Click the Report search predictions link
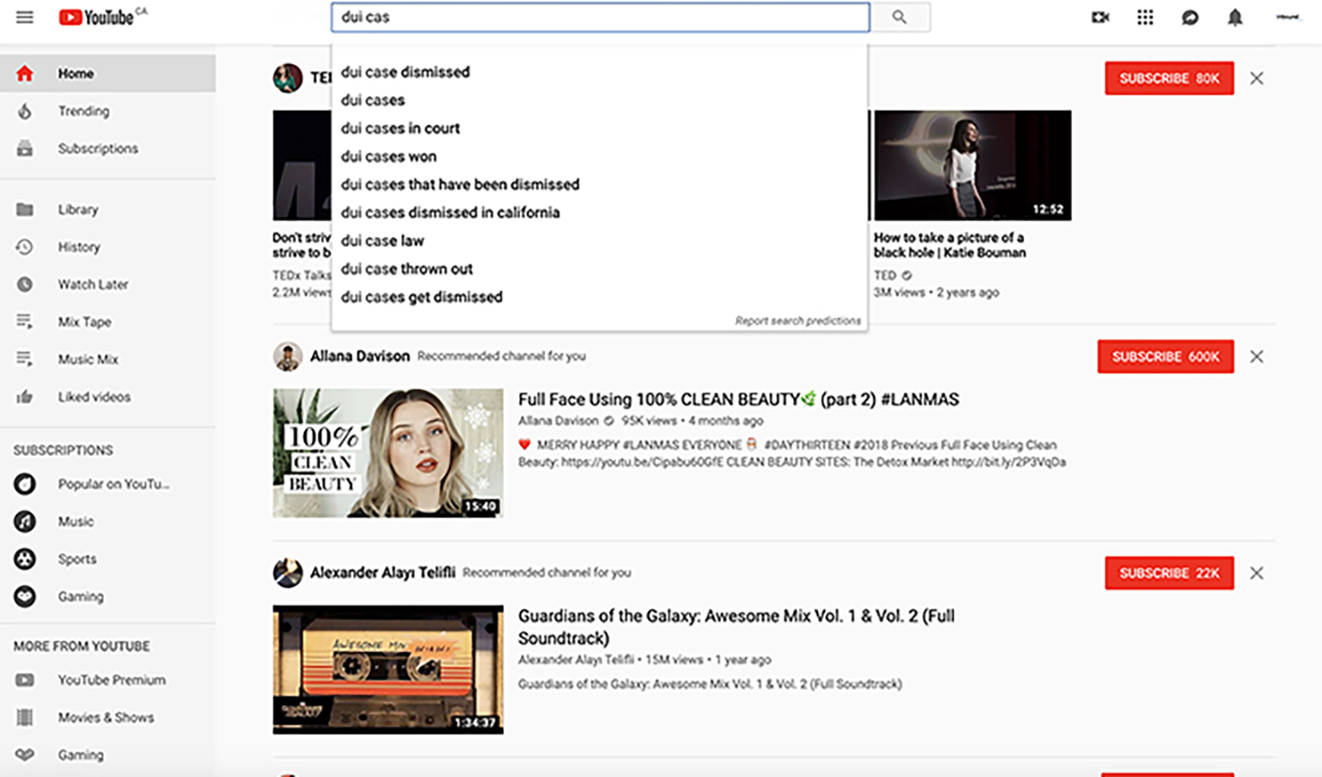The width and height of the screenshot is (1322, 777). [x=796, y=320]
